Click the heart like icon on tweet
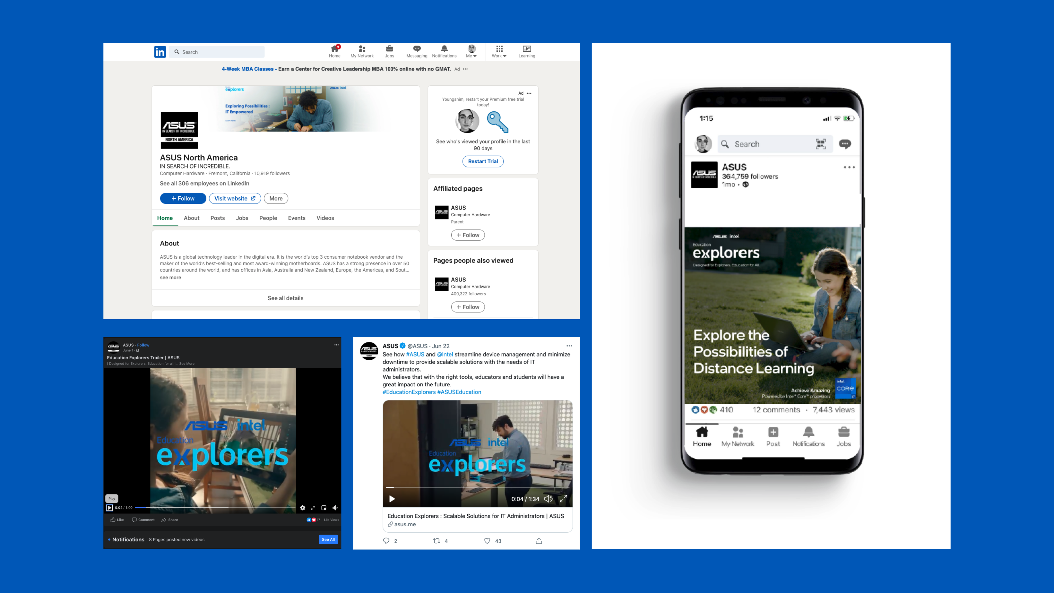 tap(487, 541)
